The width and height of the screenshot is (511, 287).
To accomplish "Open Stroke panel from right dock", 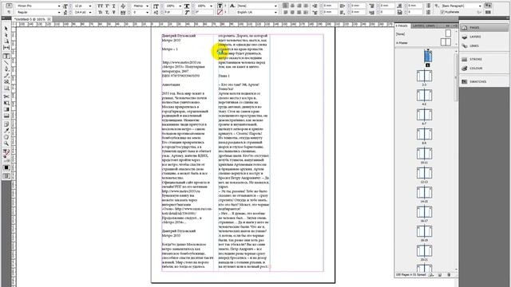I will [484, 59].
